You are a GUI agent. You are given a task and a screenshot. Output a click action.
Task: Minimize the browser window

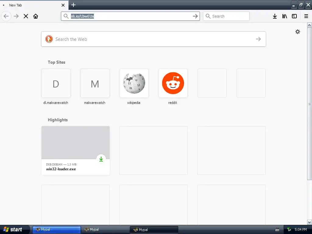click(294, 5)
